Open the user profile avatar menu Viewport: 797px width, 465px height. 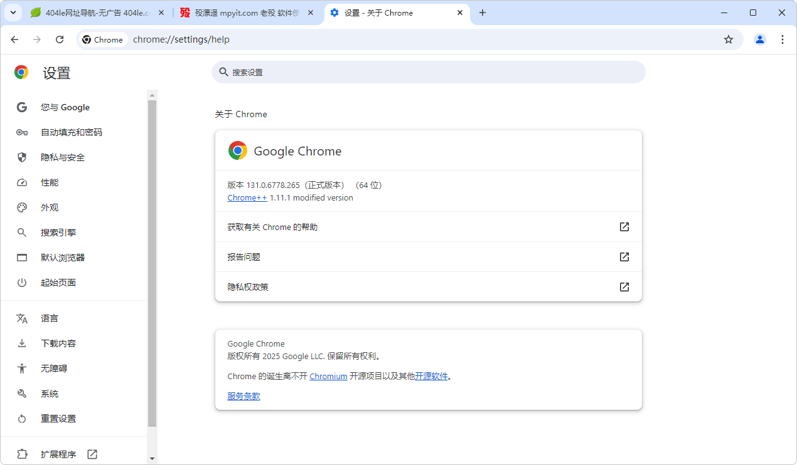760,39
